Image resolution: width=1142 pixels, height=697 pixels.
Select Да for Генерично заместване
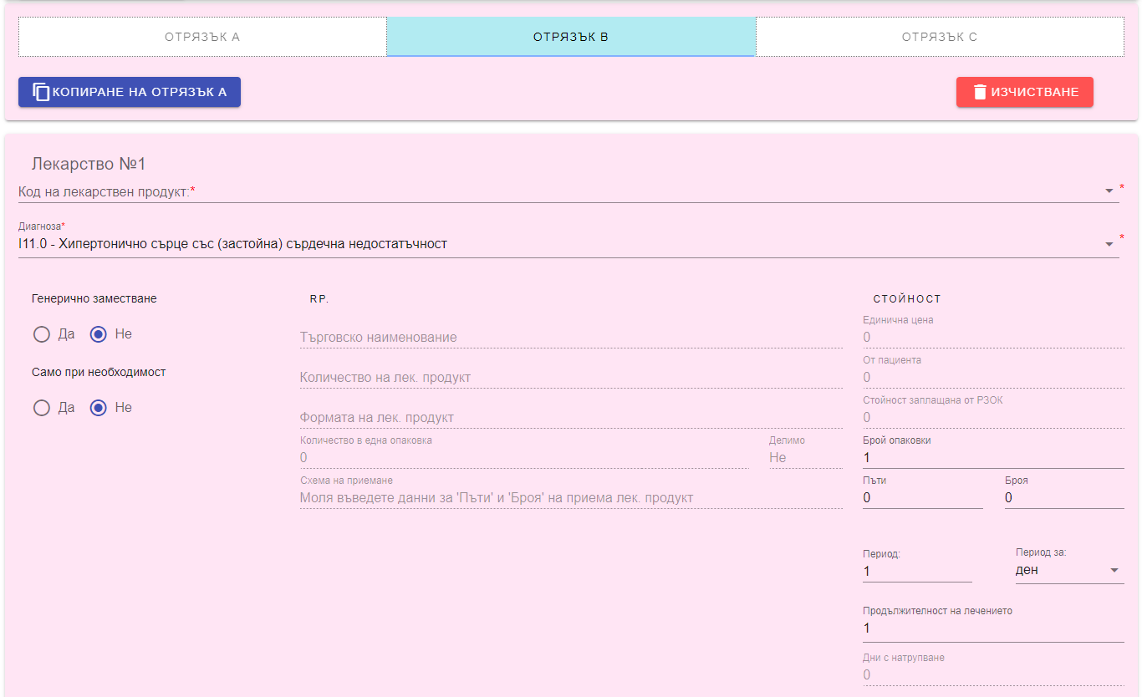tap(42, 334)
